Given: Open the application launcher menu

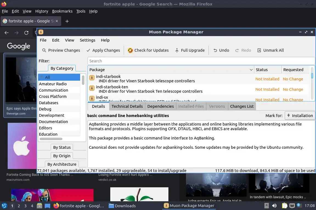Looking at the screenshot, I should coord(4,206).
